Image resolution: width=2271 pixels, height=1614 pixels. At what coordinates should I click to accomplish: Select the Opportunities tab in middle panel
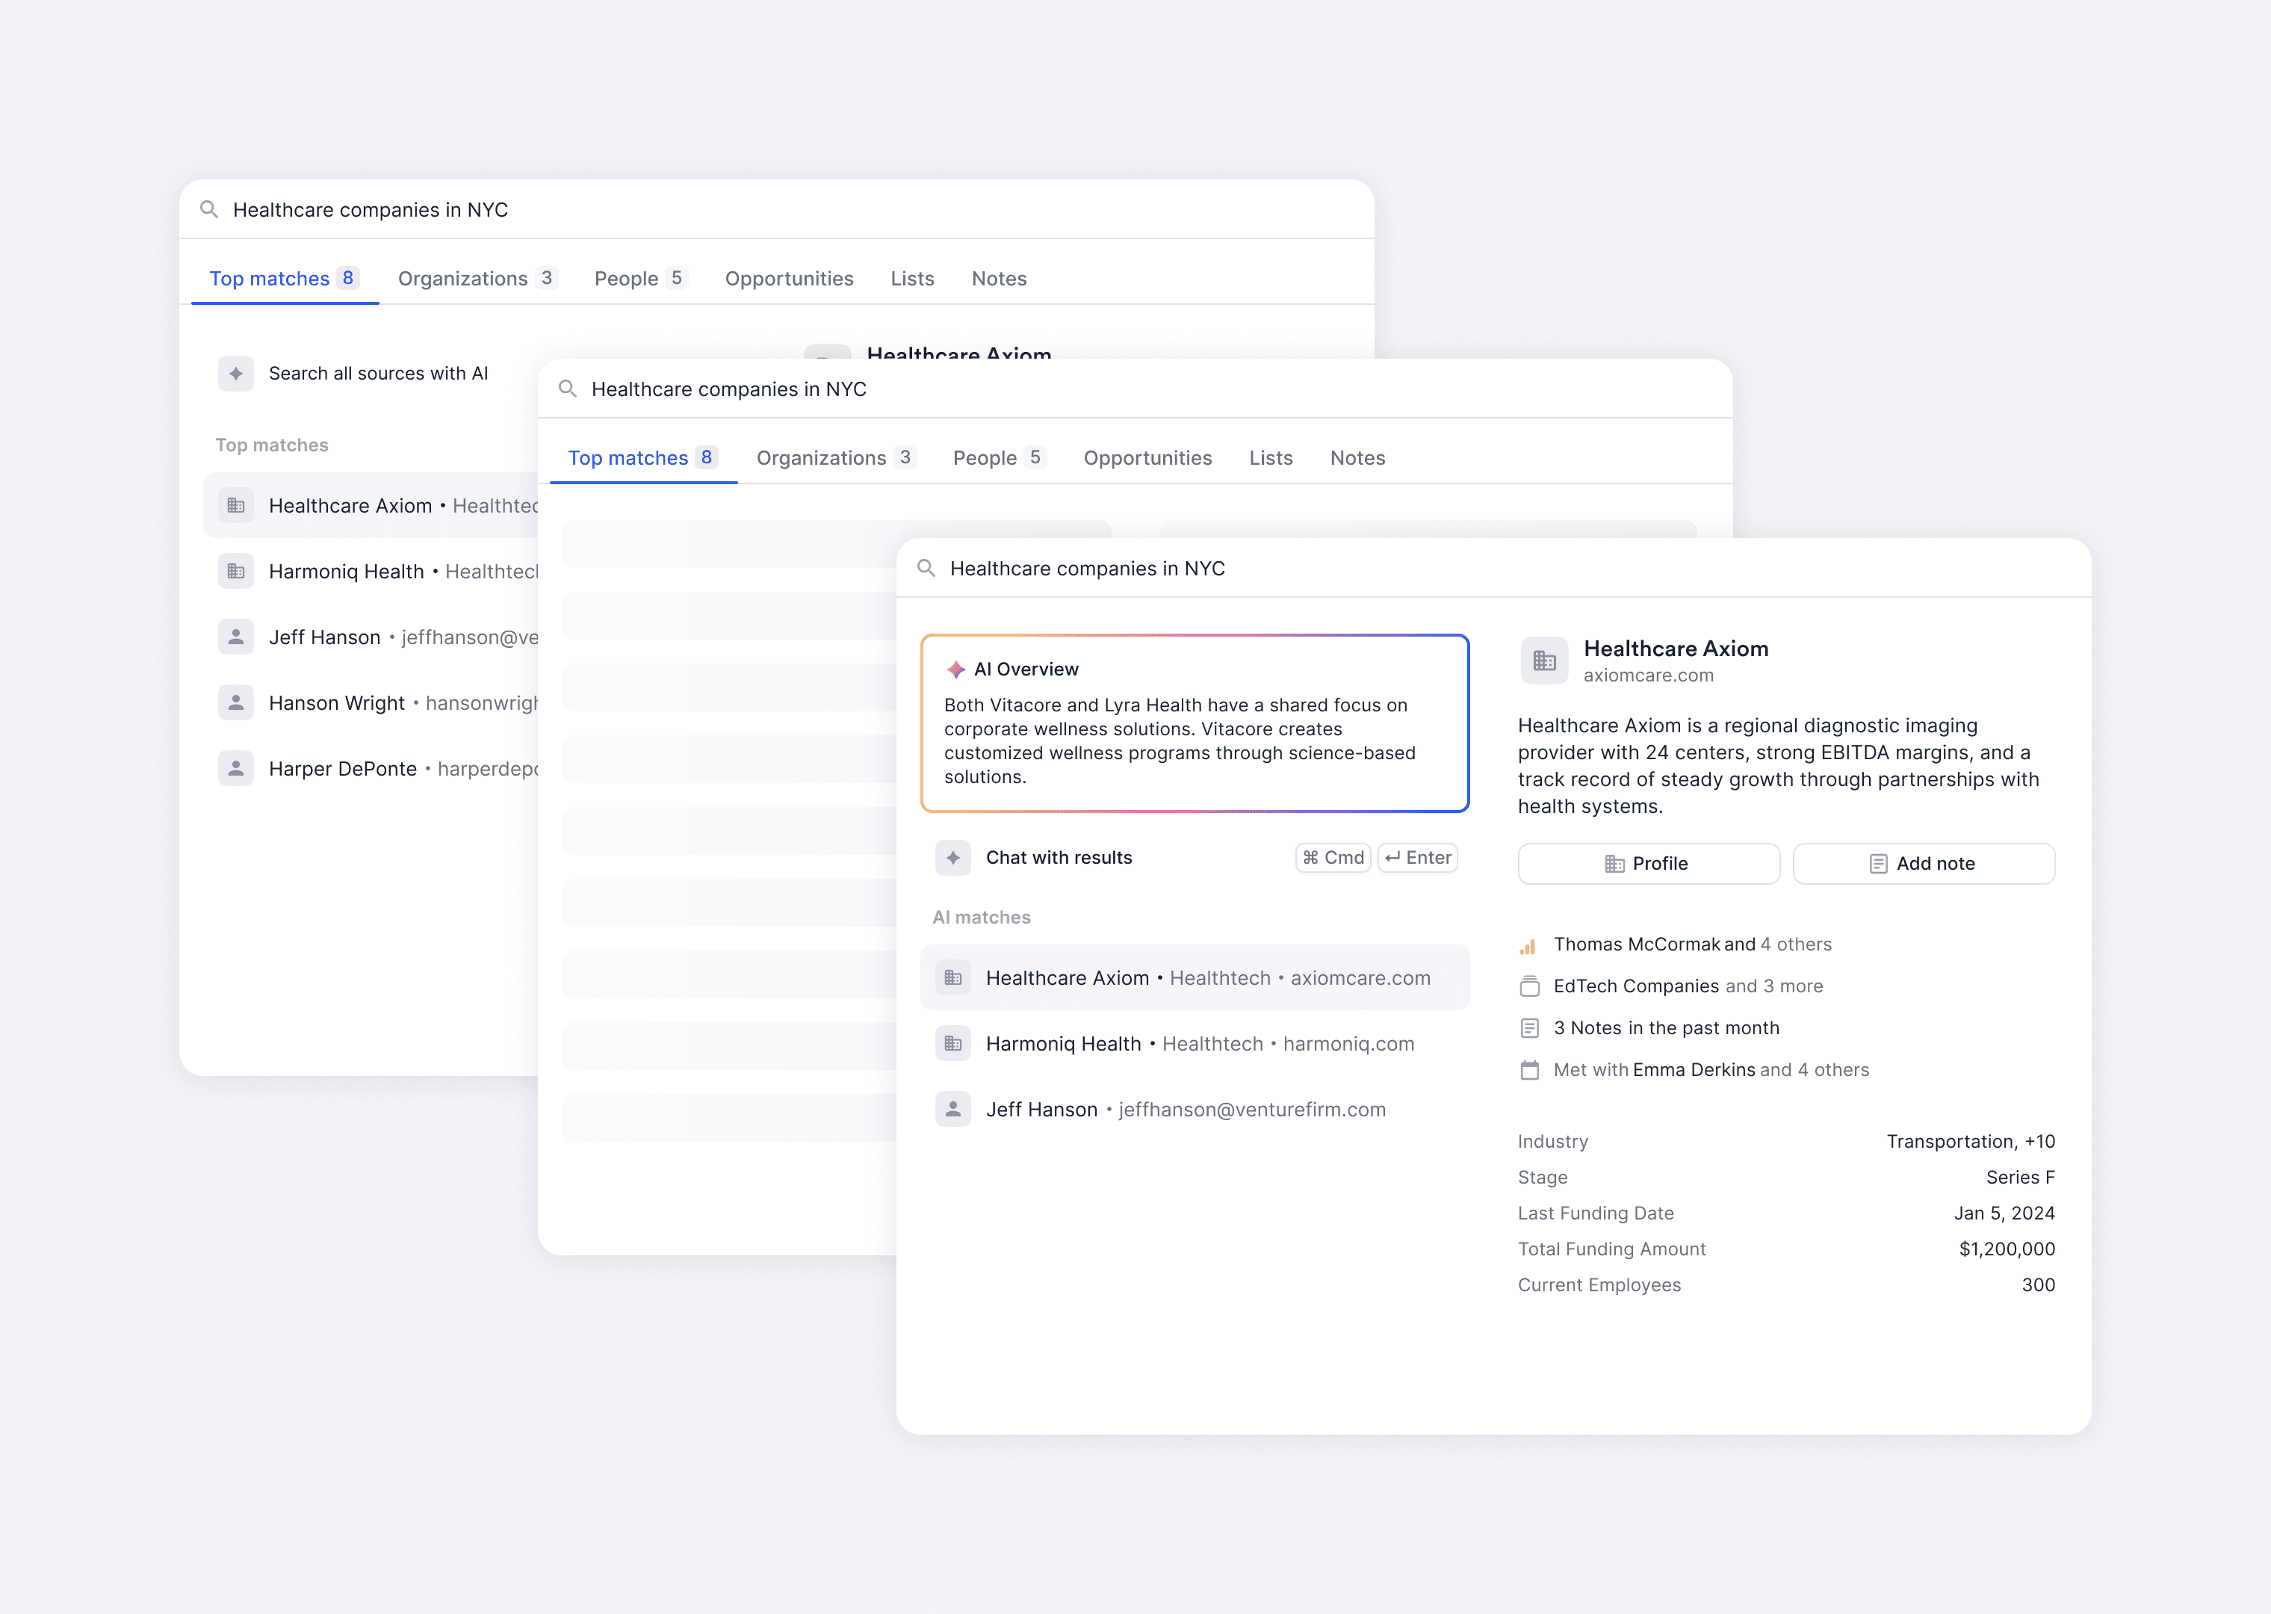coord(1147,458)
